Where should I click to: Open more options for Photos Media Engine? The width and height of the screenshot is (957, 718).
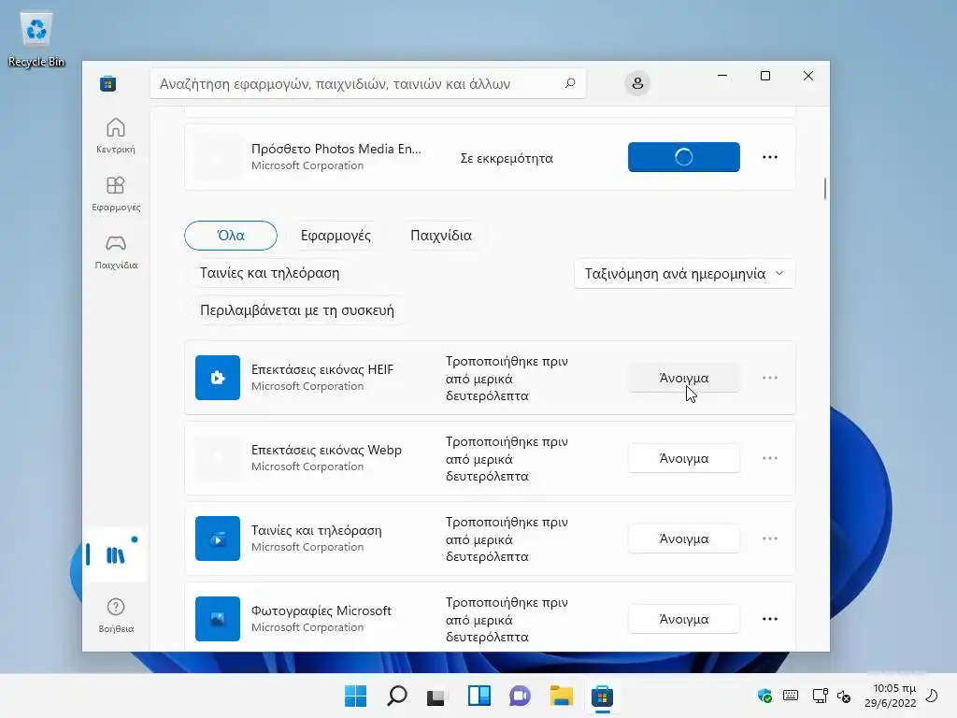(770, 157)
